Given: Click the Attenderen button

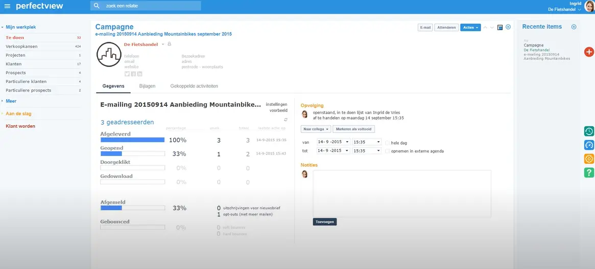Looking at the screenshot, I should click(446, 27).
